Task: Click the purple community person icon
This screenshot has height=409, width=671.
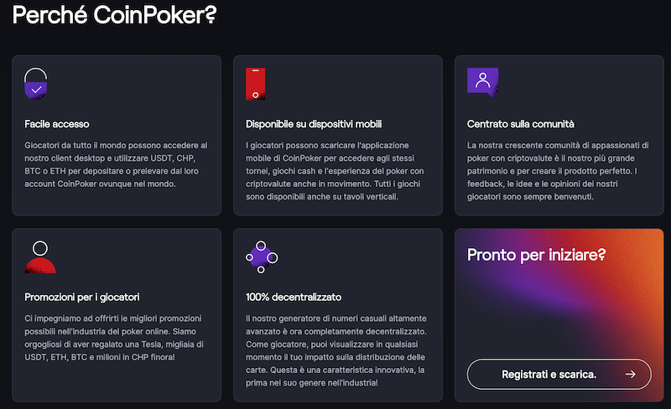Action: point(482,81)
